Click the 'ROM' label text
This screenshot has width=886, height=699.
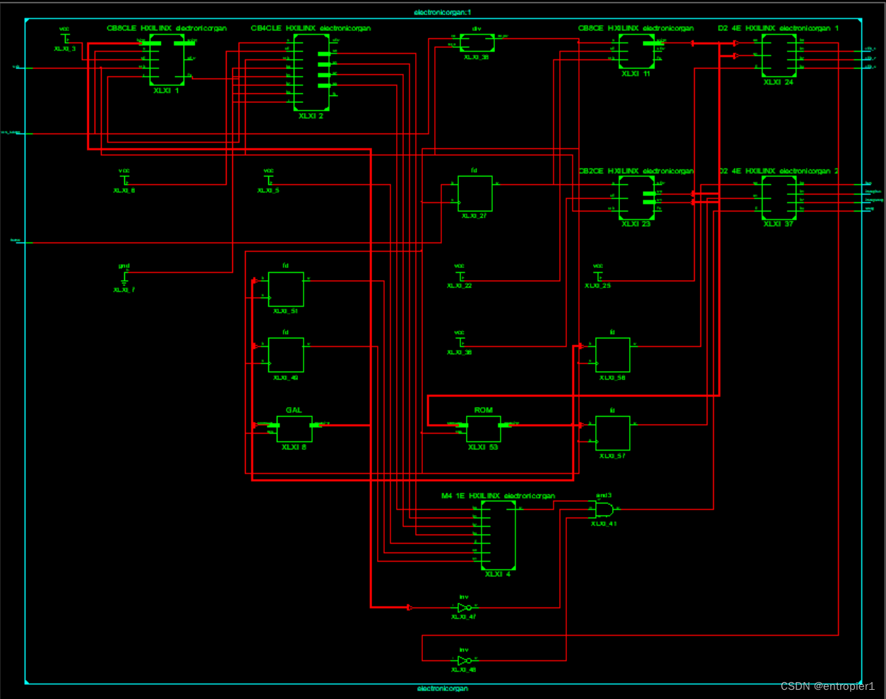(484, 410)
